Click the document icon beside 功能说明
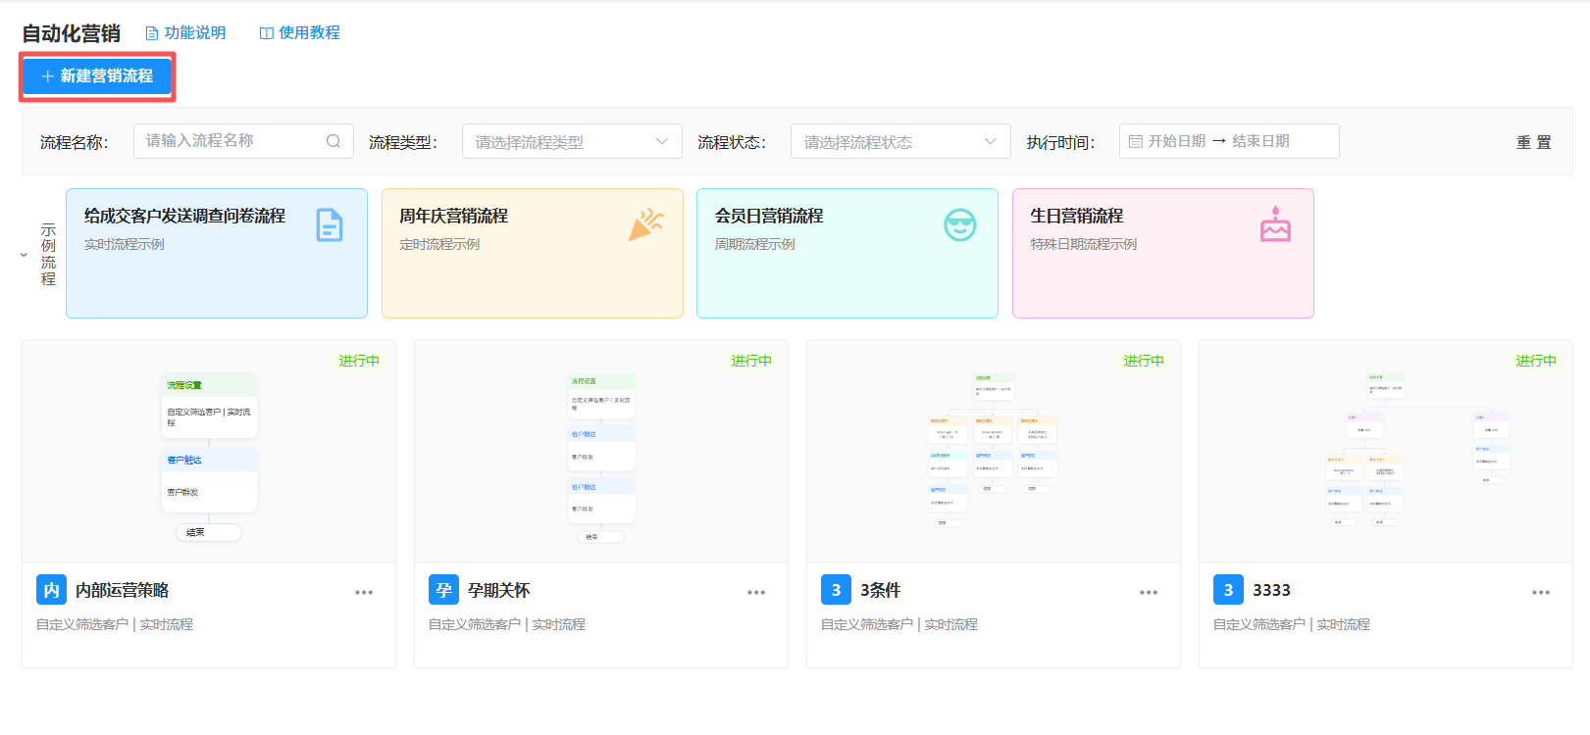This screenshot has height=735, width=1590. 152,33
